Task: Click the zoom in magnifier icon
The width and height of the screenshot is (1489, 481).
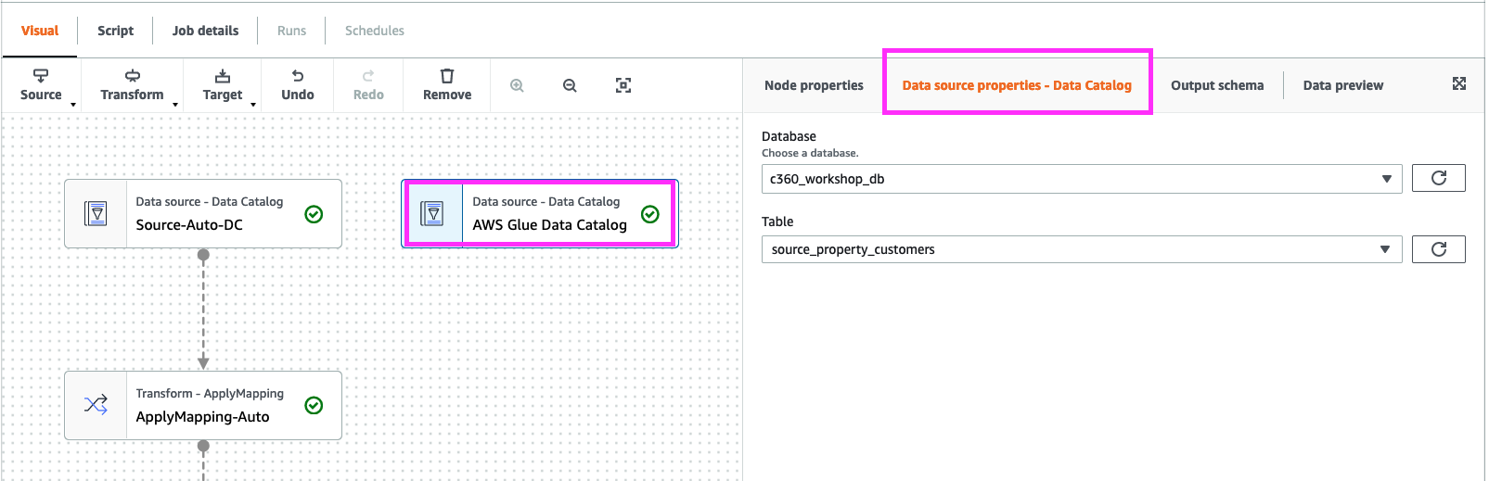Action: [517, 85]
